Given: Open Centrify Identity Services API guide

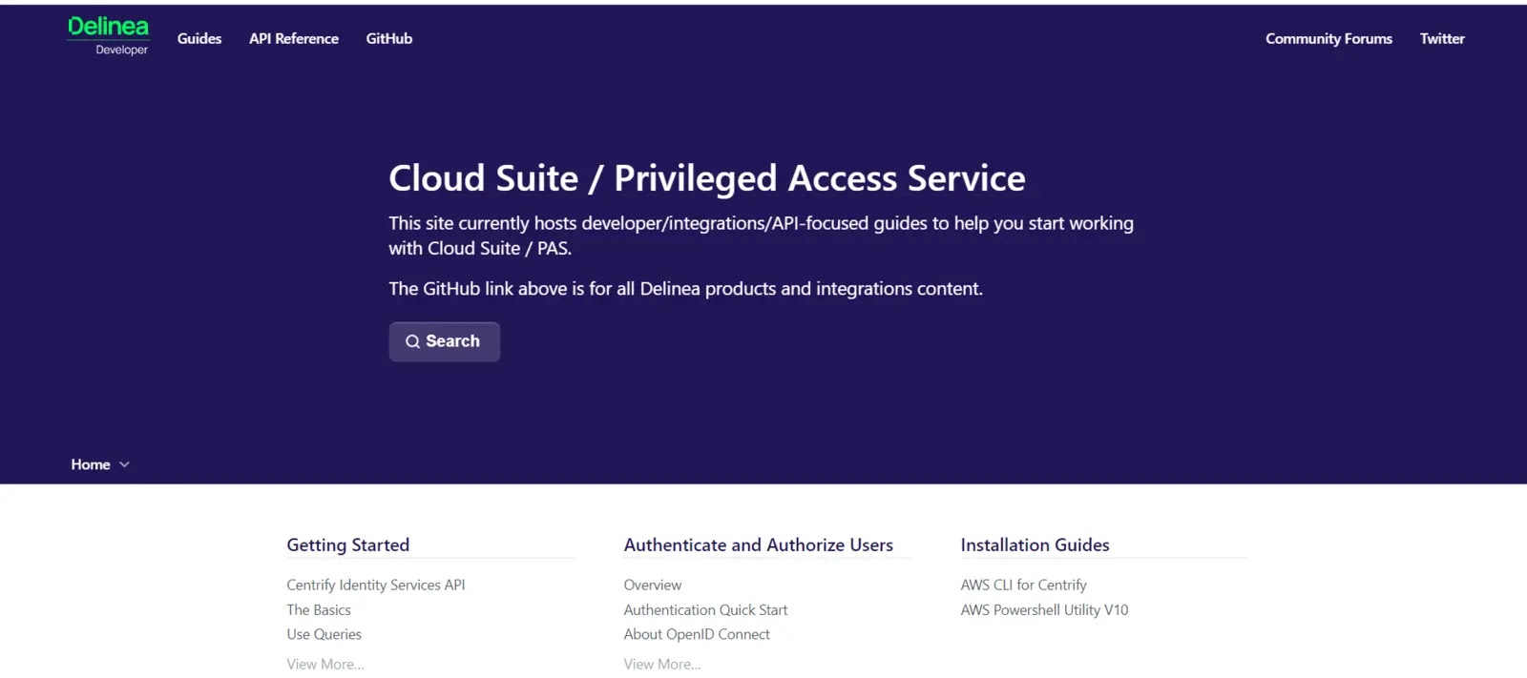Looking at the screenshot, I should click(376, 585).
